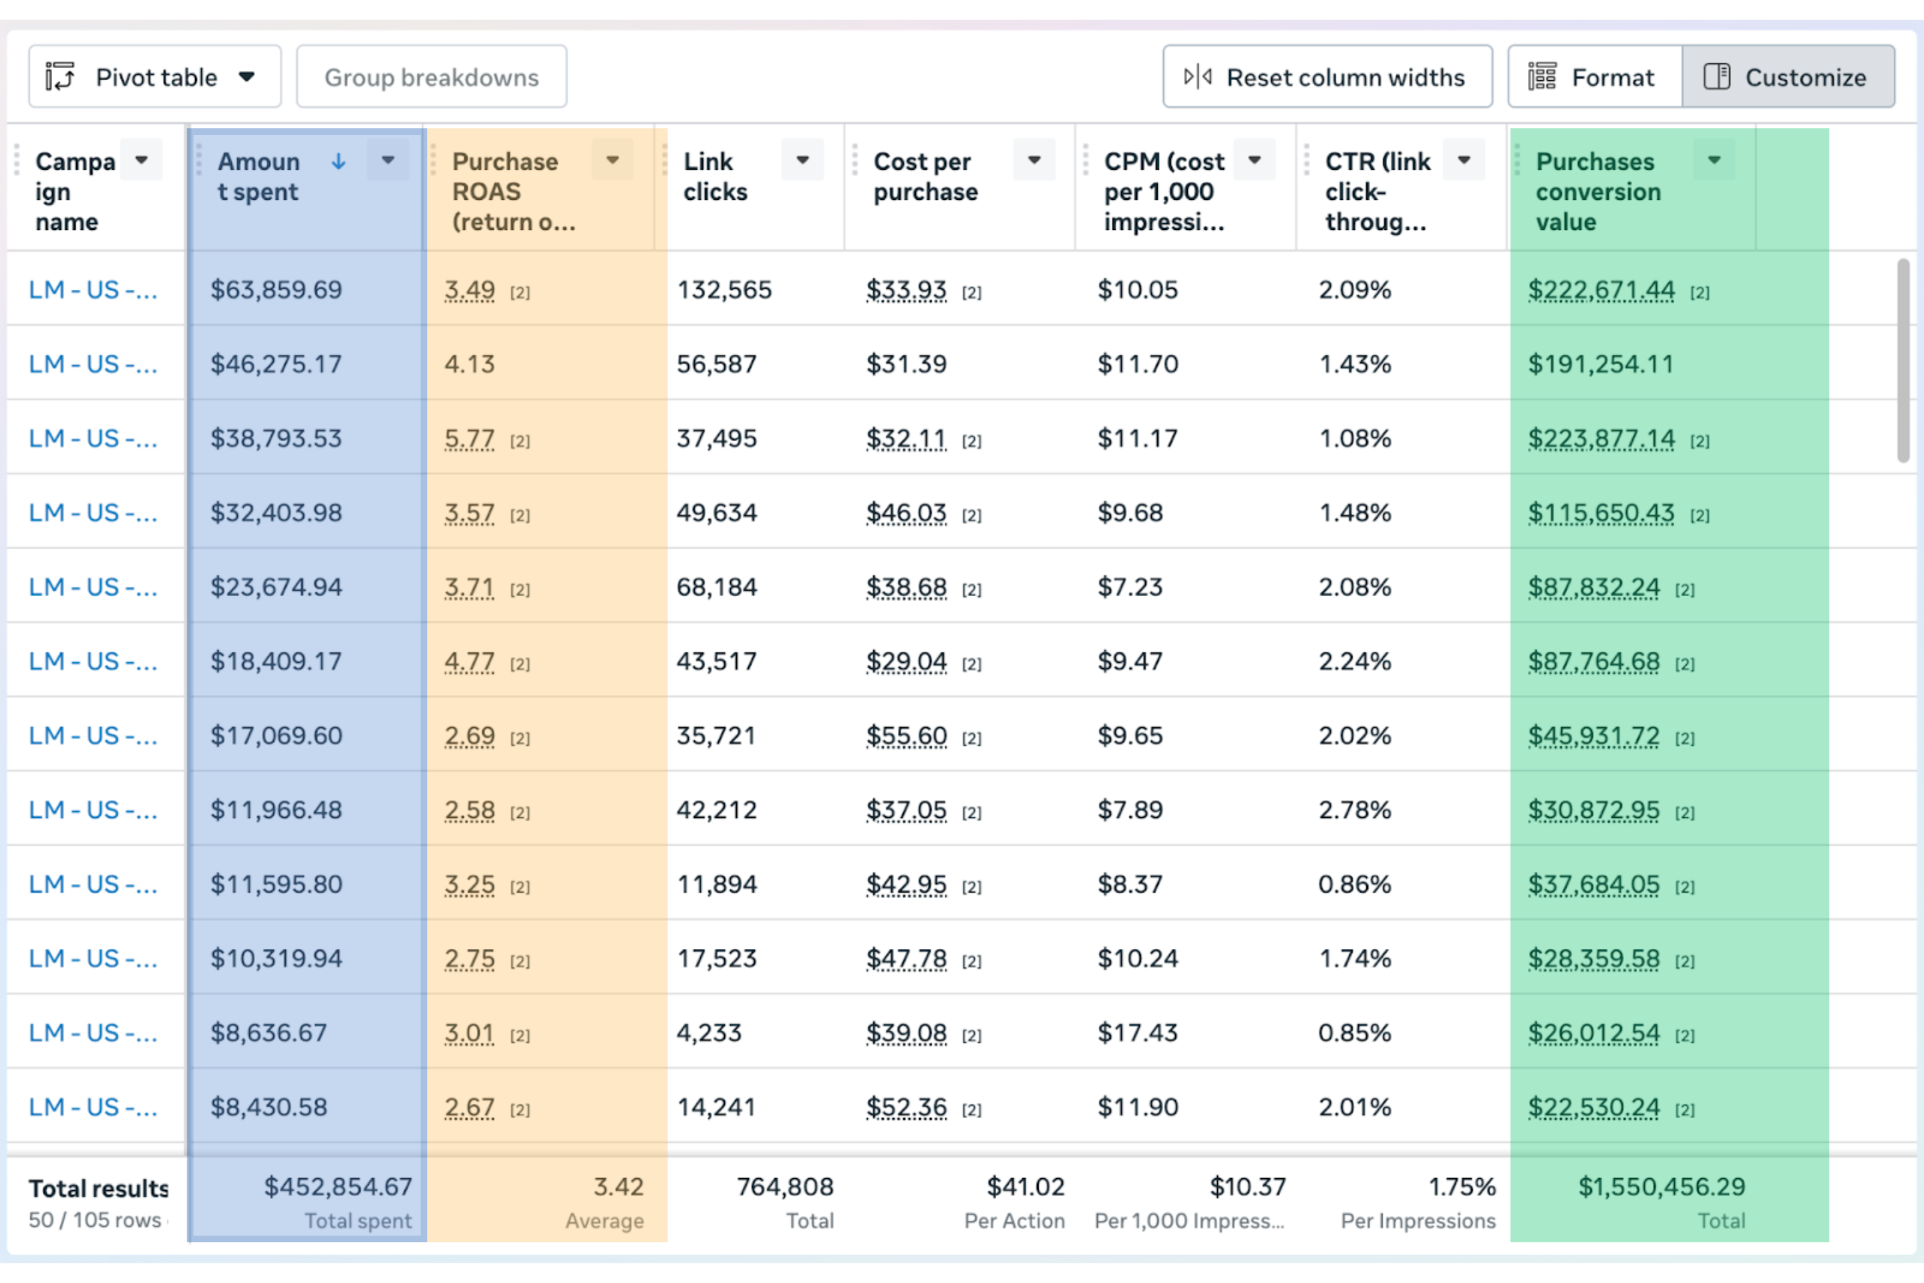Open the Cost per purchase column dropdown
Viewport: 1924px width, 1283px height.
tap(1034, 160)
